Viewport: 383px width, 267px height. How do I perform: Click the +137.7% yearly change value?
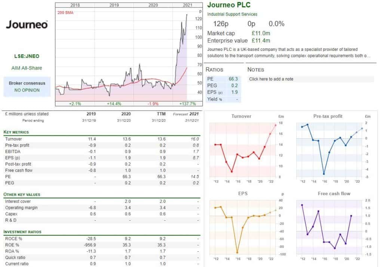[x=188, y=104]
